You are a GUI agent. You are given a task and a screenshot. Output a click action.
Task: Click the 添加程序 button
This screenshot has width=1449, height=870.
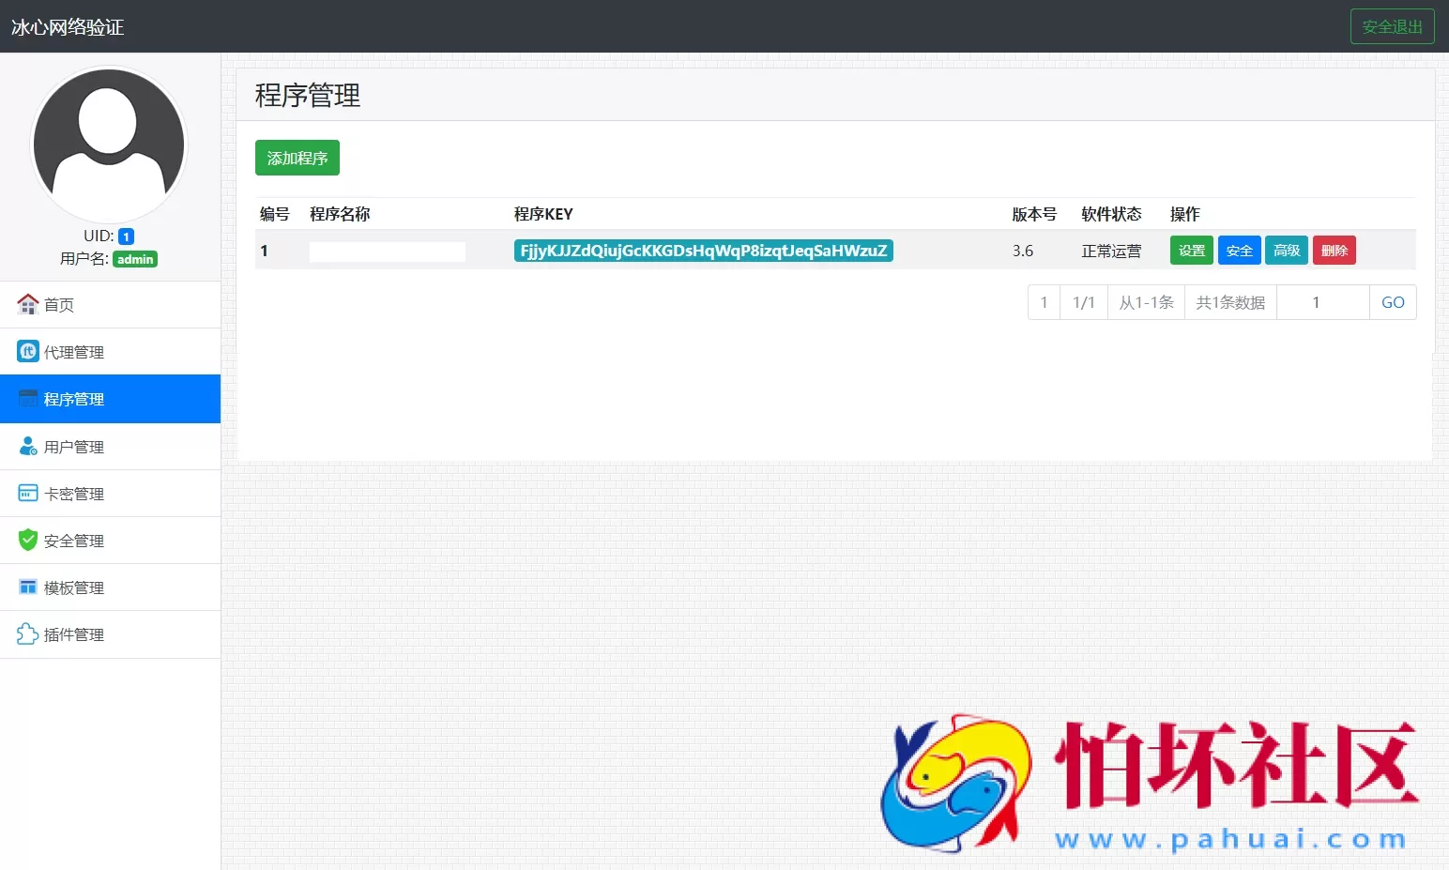coord(297,158)
